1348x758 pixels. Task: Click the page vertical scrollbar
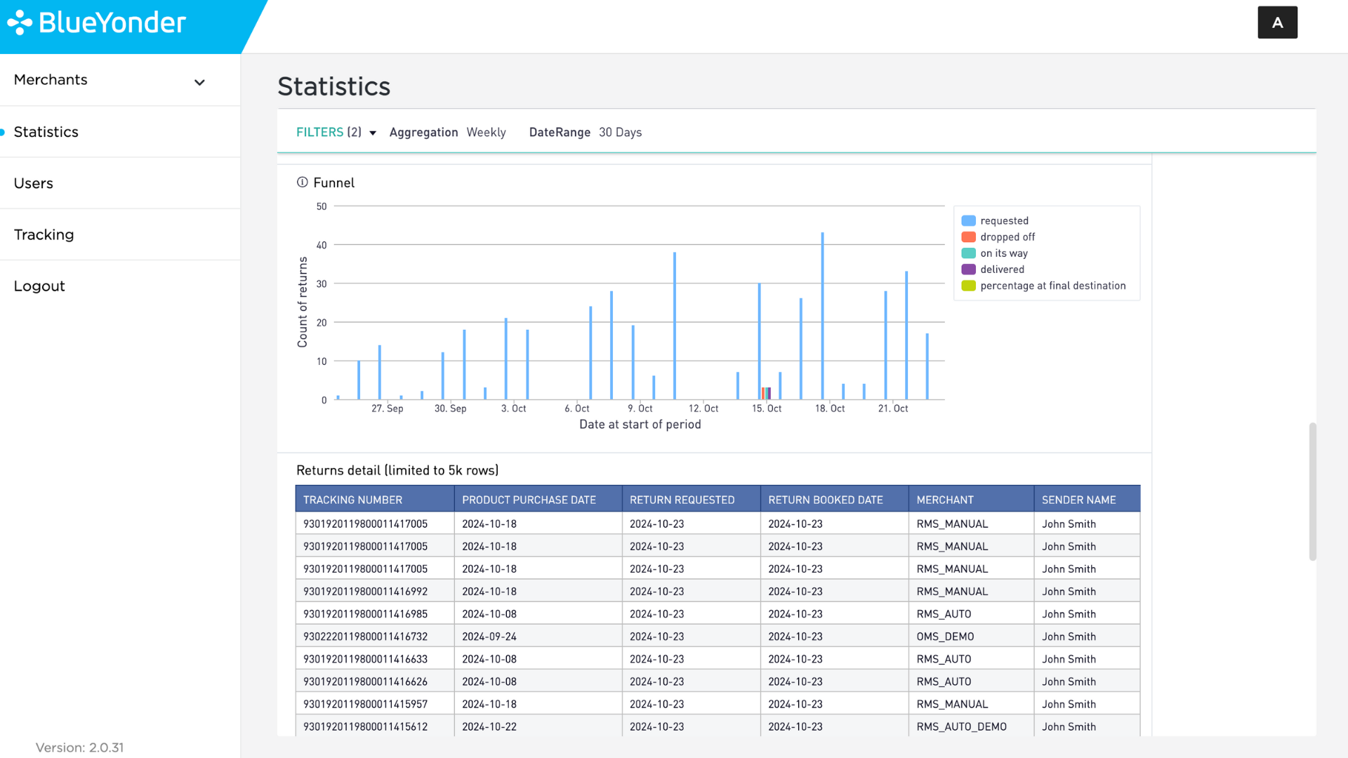click(1312, 491)
